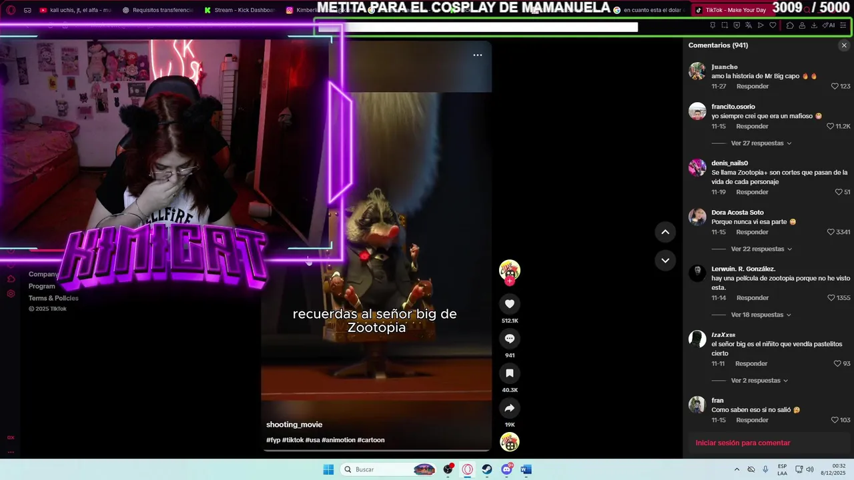Open video comments via the speech bubble icon
The width and height of the screenshot is (854, 480).
510,339
